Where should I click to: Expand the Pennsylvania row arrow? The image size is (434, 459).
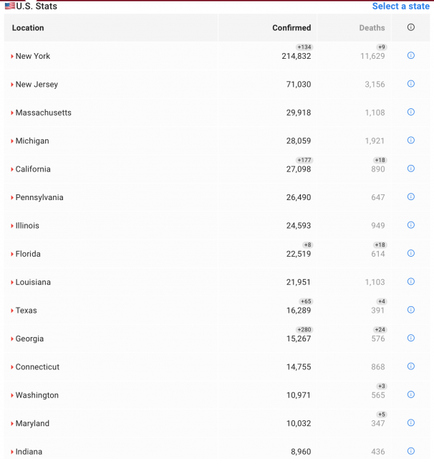12,197
